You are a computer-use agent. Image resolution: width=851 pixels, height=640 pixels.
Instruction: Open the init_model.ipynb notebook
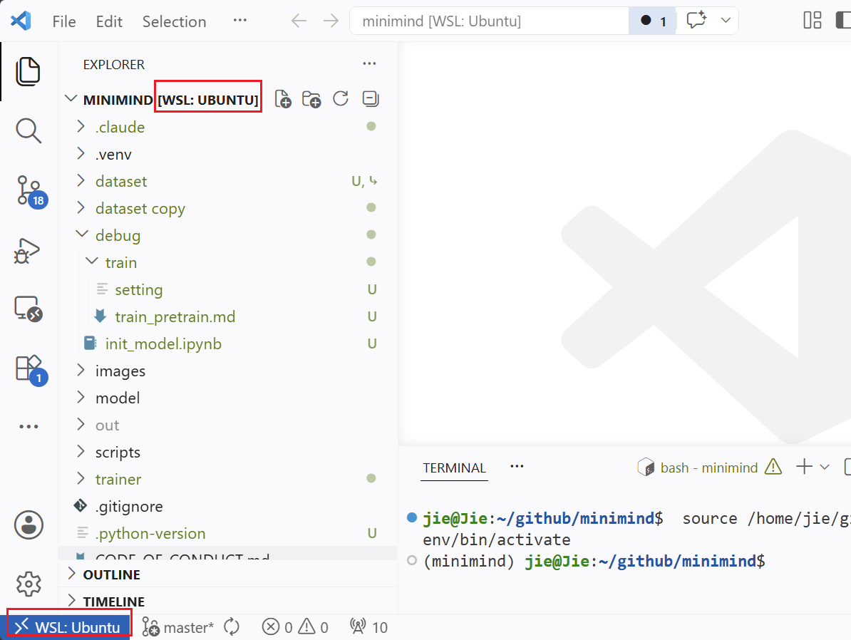point(228,344)
